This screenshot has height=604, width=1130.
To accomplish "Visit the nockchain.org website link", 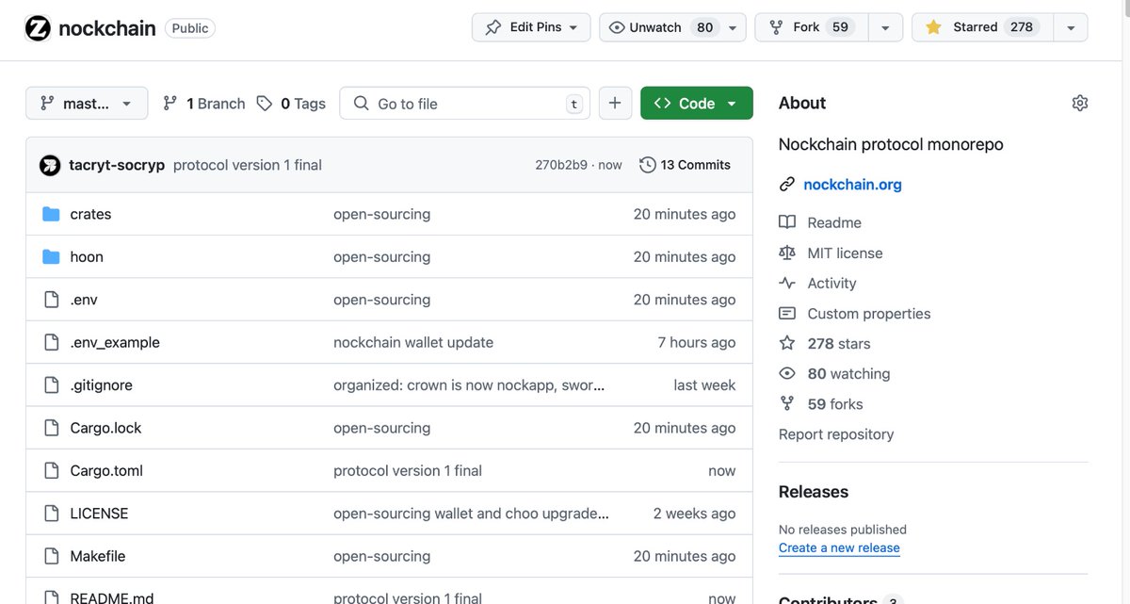I will click(x=852, y=185).
